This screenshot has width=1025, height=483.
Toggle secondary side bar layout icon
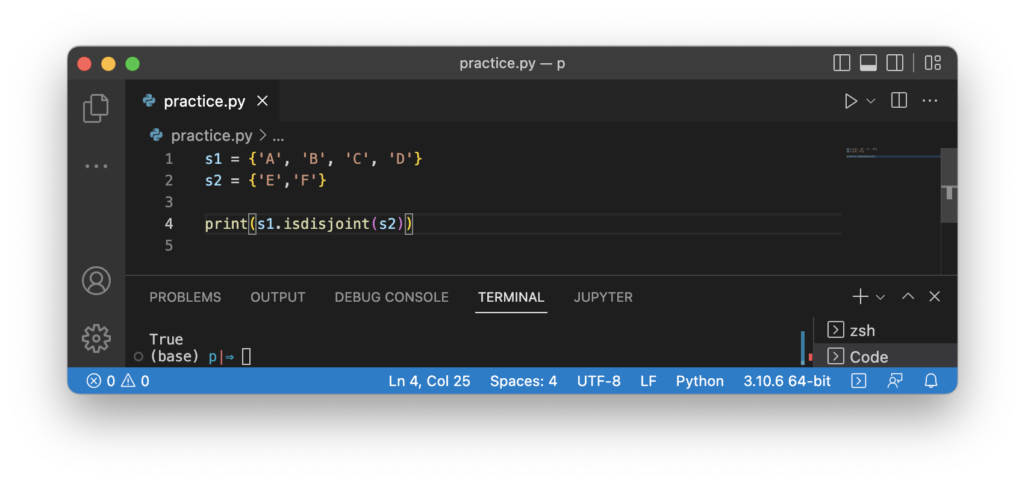pyautogui.click(x=894, y=63)
